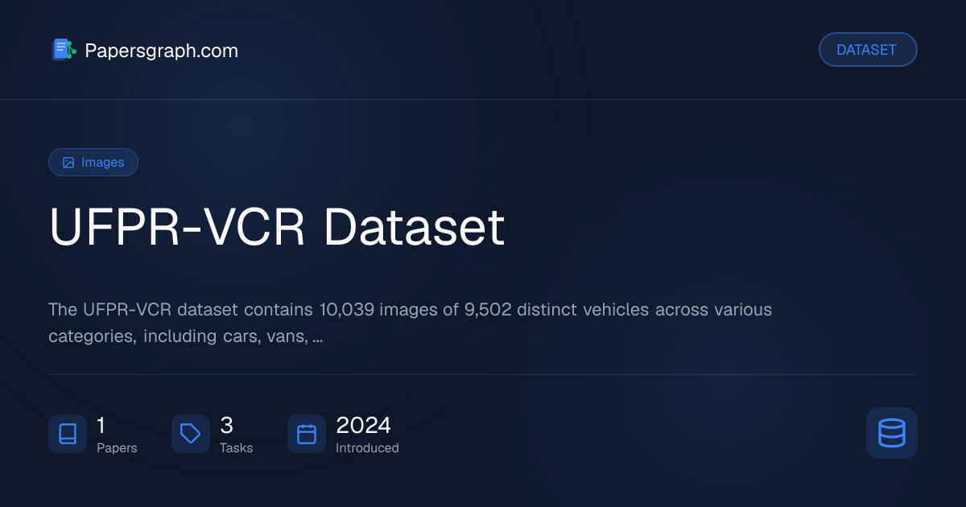Click the "Tasks" label

(x=236, y=448)
